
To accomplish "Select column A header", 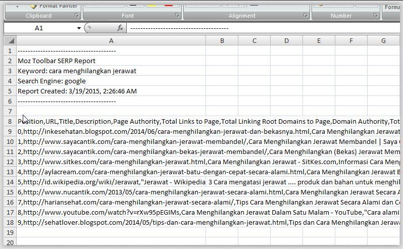I will (x=111, y=41).
